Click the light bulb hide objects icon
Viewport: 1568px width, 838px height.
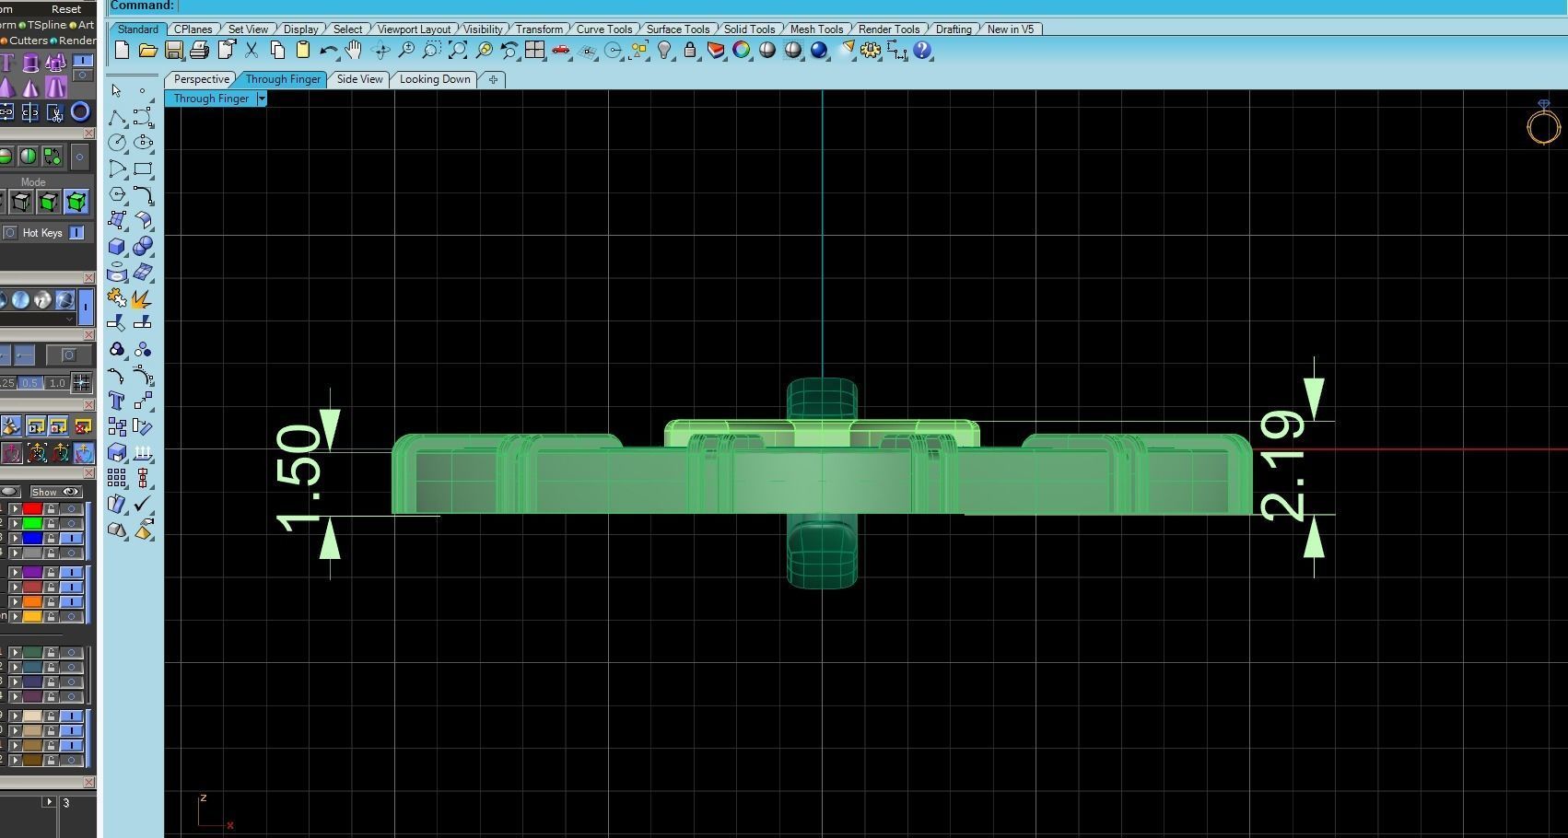click(x=664, y=51)
